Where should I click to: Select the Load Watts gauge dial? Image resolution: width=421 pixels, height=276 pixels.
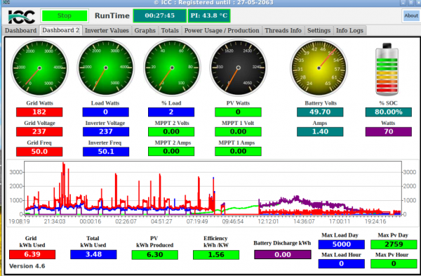106,67
